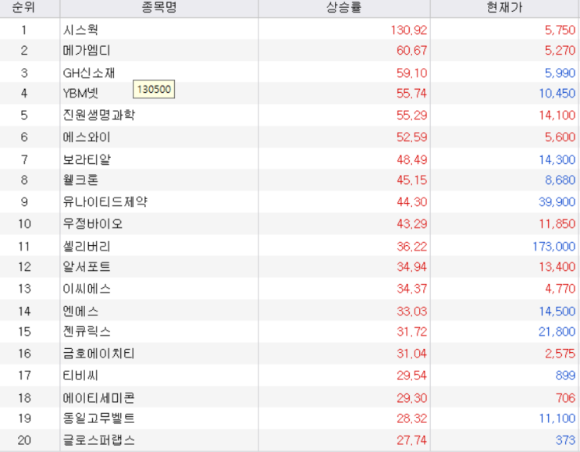Select the stock name 금호에이치티
This screenshot has width=580, height=452.
99,354
